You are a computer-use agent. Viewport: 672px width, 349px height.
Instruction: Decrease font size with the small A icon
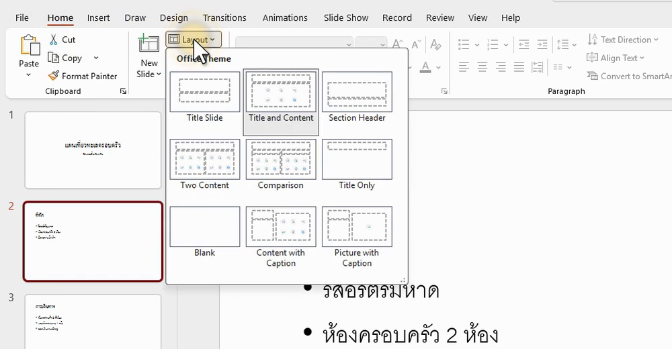(x=416, y=44)
